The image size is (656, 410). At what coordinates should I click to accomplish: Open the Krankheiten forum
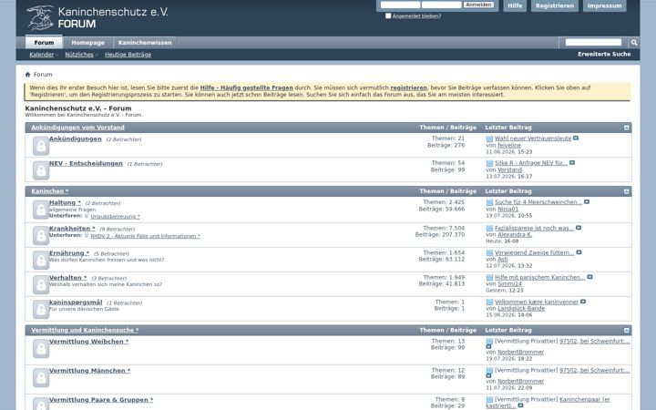(x=72, y=229)
